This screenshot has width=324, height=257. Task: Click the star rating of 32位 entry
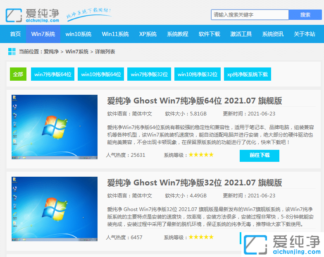201,237
